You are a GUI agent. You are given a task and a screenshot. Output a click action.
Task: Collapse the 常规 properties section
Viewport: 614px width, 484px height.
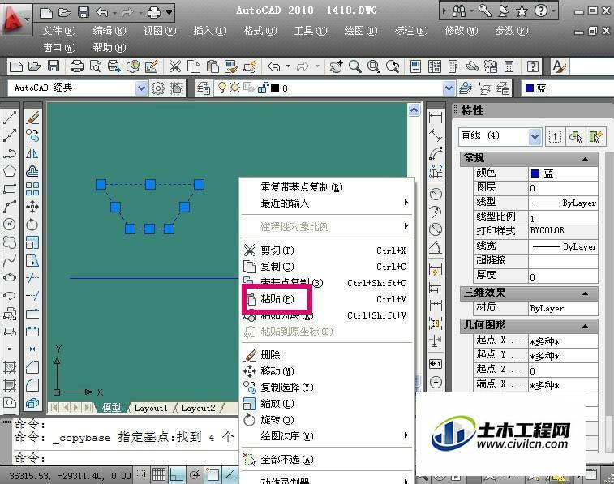click(x=585, y=159)
